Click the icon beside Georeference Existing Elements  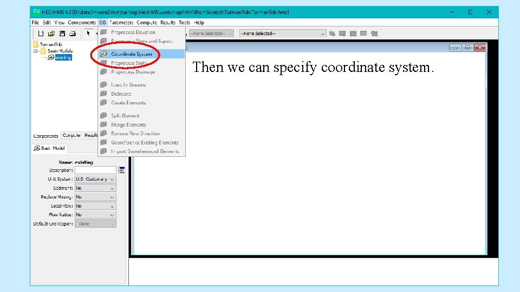104,142
